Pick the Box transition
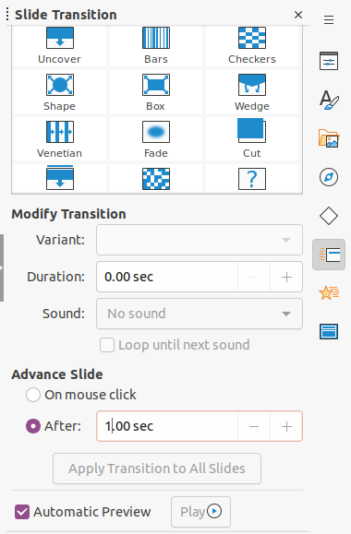The image size is (351, 534). click(x=156, y=91)
